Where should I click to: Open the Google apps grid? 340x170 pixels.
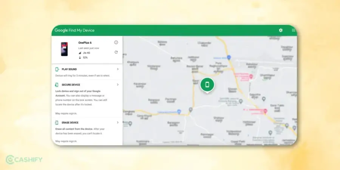294,30
